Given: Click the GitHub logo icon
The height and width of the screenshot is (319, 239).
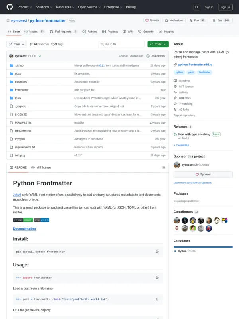Looking at the screenshot, I should pos(10,7).
